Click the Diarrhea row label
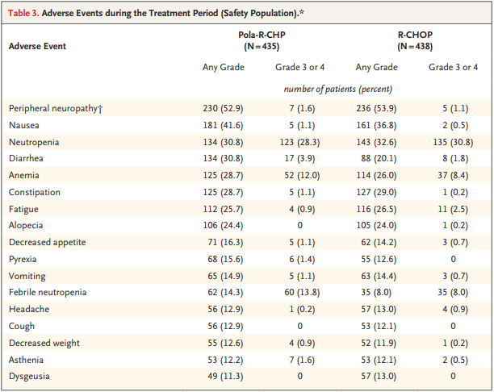The width and height of the screenshot is (494, 392). pyautogui.click(x=26, y=158)
